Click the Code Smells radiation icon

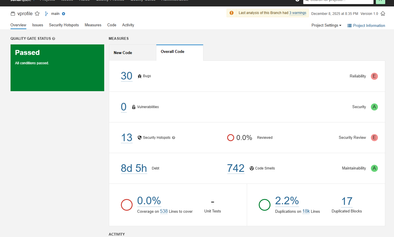coord(252,168)
